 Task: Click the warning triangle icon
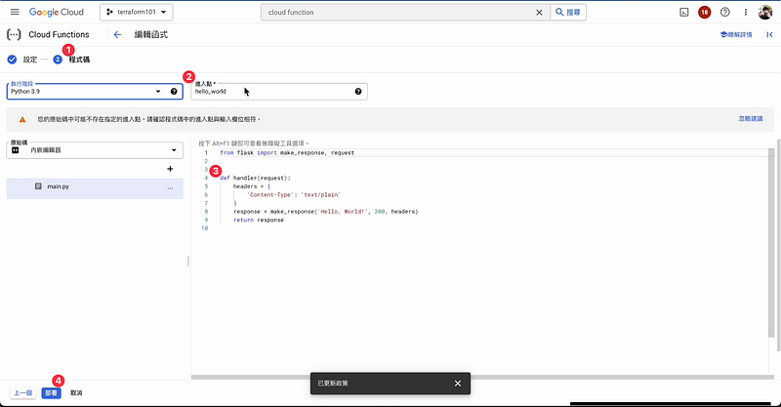pyautogui.click(x=22, y=119)
